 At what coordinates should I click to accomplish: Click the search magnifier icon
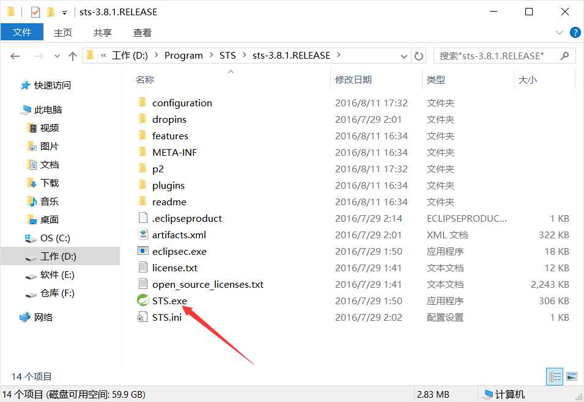[564, 56]
